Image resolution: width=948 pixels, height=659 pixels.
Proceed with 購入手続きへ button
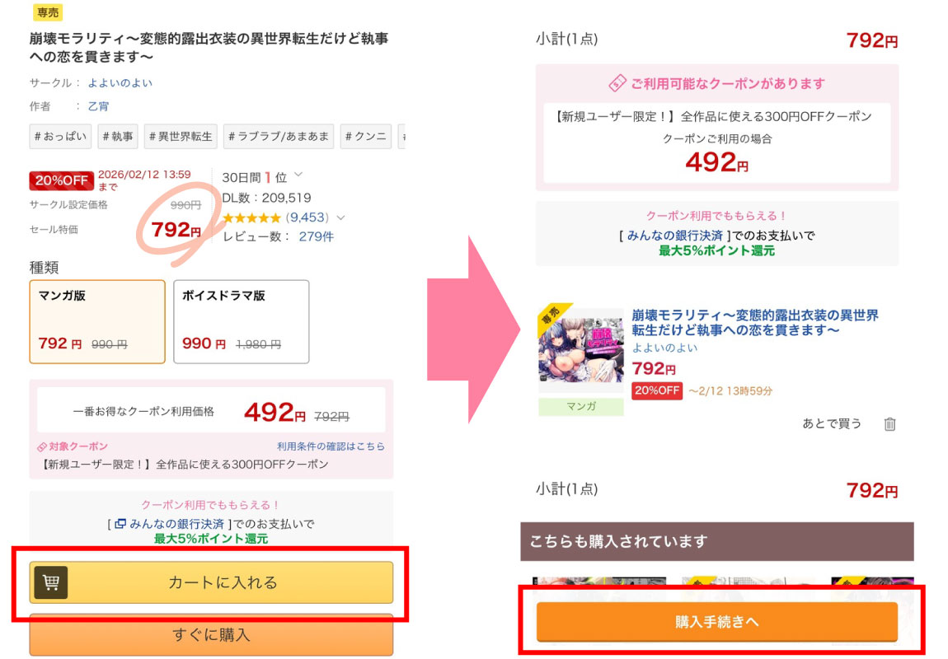(x=716, y=622)
